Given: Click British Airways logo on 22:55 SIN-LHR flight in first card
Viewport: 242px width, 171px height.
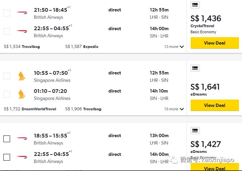Looking at the screenshot, I should 22,31.
